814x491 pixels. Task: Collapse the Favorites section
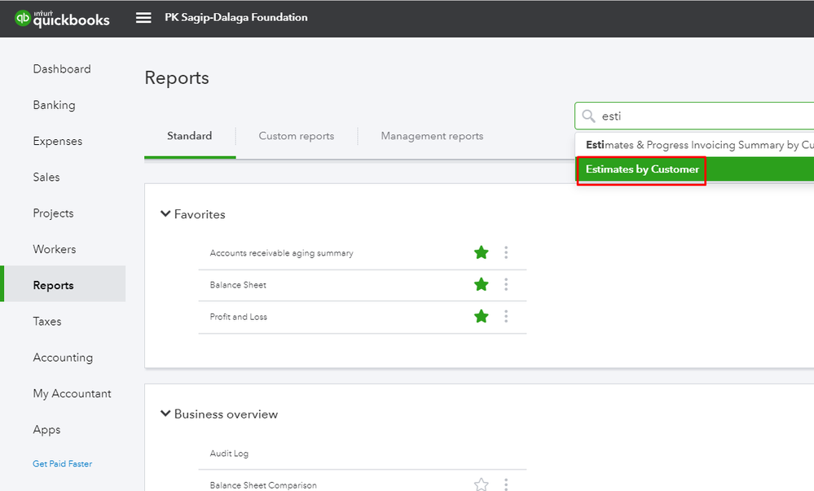(165, 214)
